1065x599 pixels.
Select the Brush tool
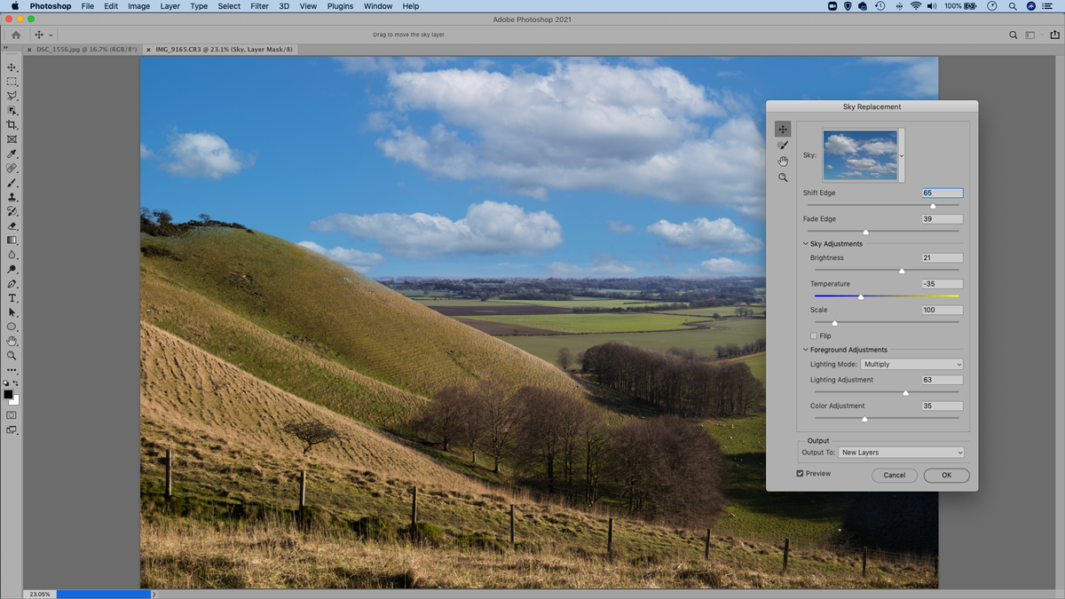coord(12,183)
